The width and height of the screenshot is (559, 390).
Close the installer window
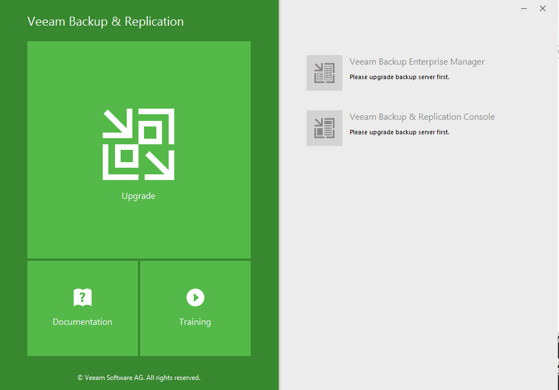[543, 8]
